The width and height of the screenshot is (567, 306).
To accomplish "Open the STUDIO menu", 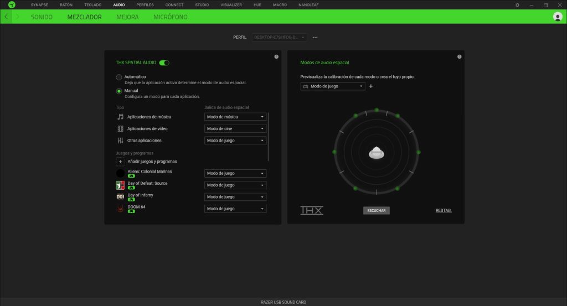I will [x=202, y=5].
